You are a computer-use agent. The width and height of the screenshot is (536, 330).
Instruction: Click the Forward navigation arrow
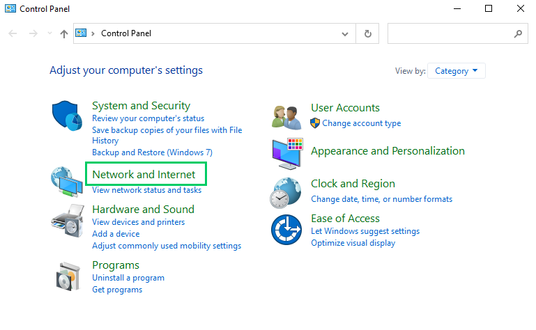(x=33, y=33)
